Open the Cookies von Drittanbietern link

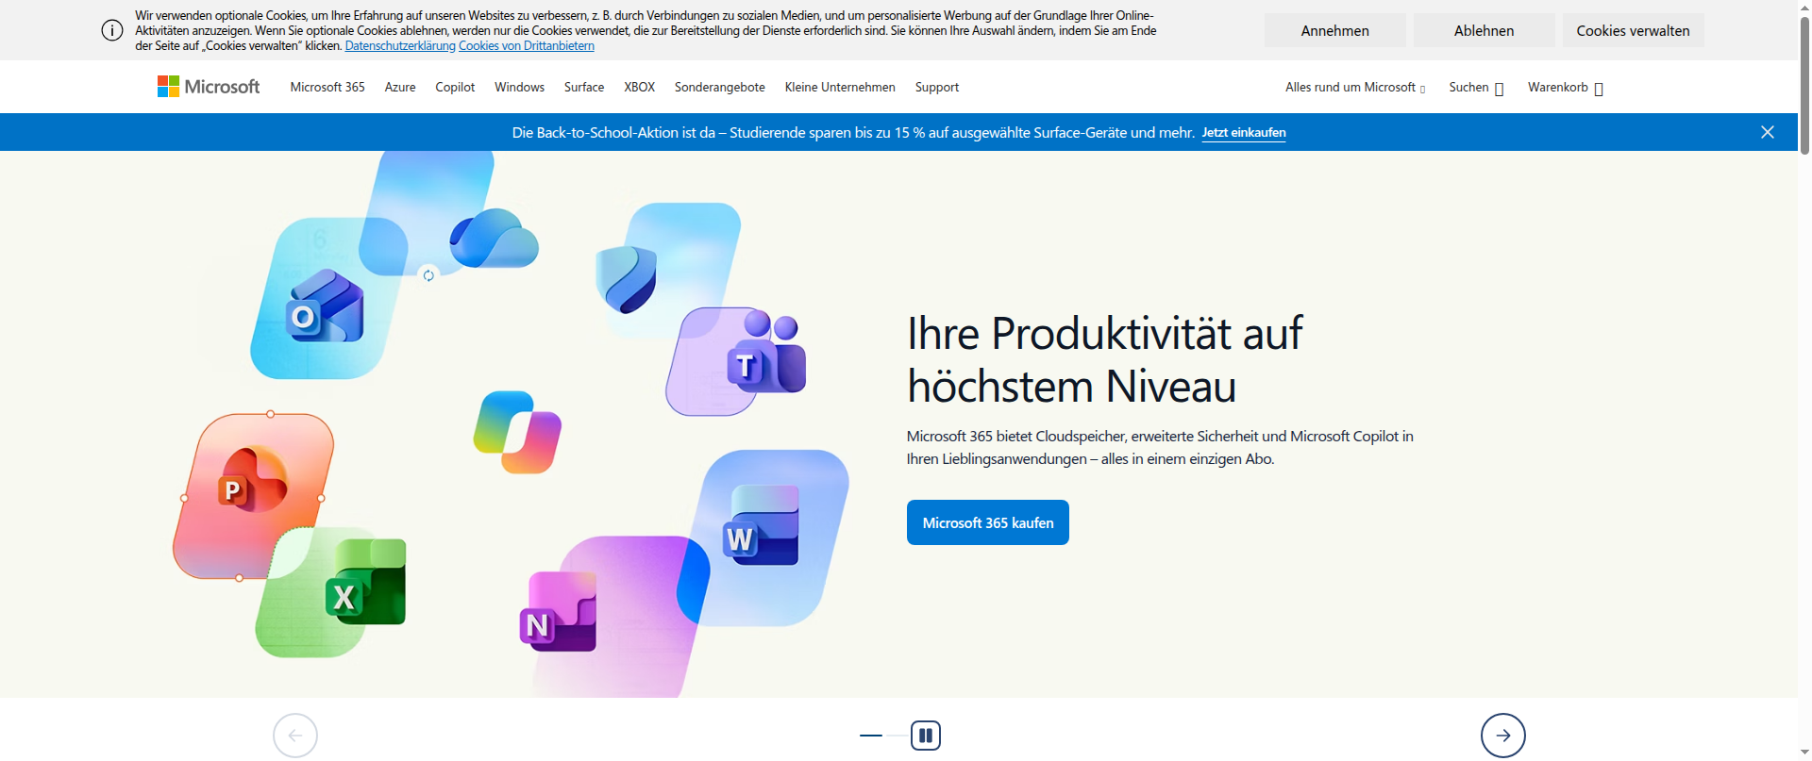tap(527, 45)
